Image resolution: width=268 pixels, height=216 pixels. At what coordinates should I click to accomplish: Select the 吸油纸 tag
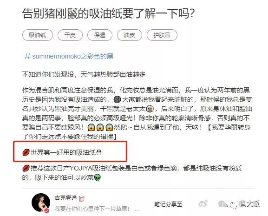[x=38, y=35]
